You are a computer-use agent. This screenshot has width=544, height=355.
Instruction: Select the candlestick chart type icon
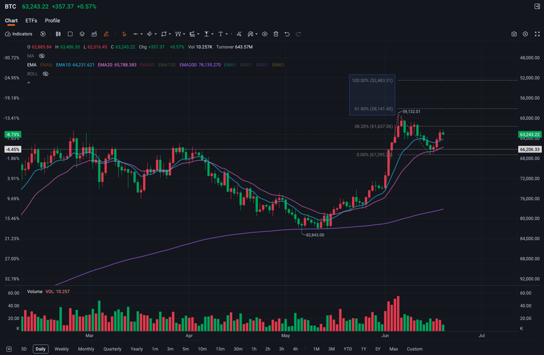[58, 34]
